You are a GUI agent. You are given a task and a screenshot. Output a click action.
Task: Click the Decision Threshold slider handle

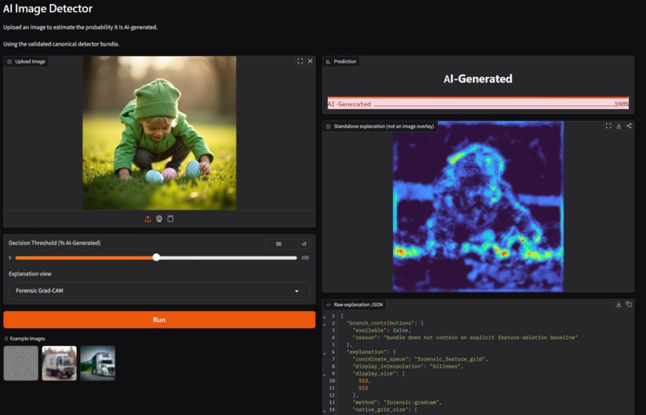tap(156, 257)
